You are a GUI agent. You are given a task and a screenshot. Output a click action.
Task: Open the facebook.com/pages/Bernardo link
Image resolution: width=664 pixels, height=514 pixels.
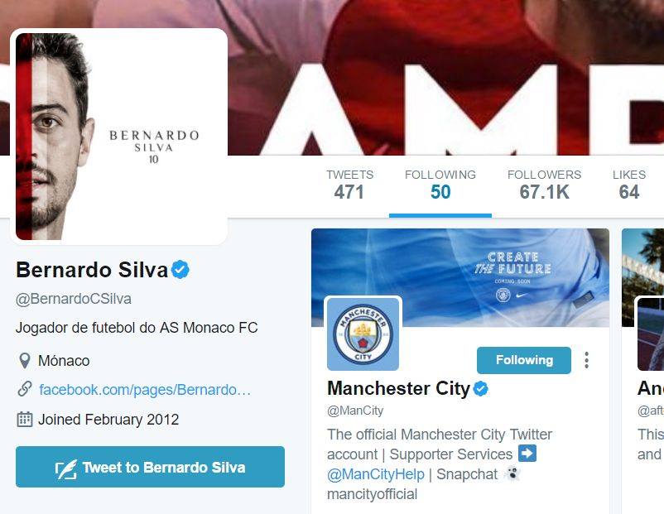(x=145, y=390)
